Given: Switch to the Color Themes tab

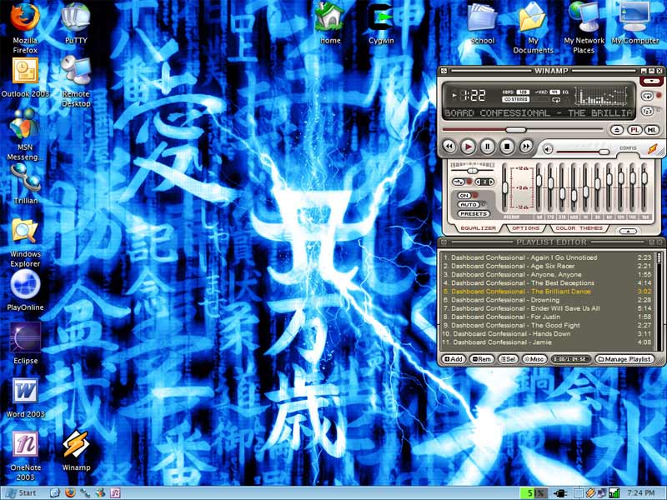Looking at the screenshot, I should point(579,227).
